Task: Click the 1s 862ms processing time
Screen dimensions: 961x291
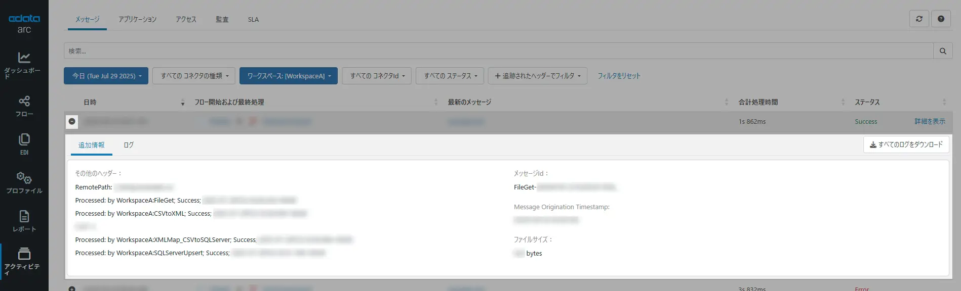Action: (x=752, y=122)
